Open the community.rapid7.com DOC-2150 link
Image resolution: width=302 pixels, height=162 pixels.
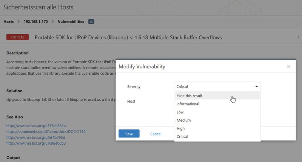click(x=46, y=131)
